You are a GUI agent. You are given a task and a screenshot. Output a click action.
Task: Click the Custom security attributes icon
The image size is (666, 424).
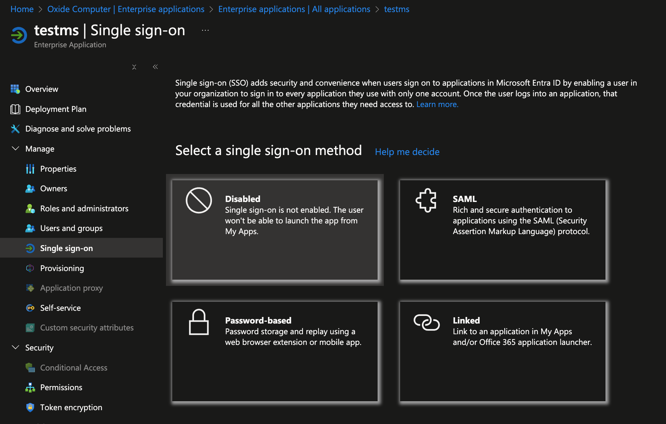pos(30,328)
